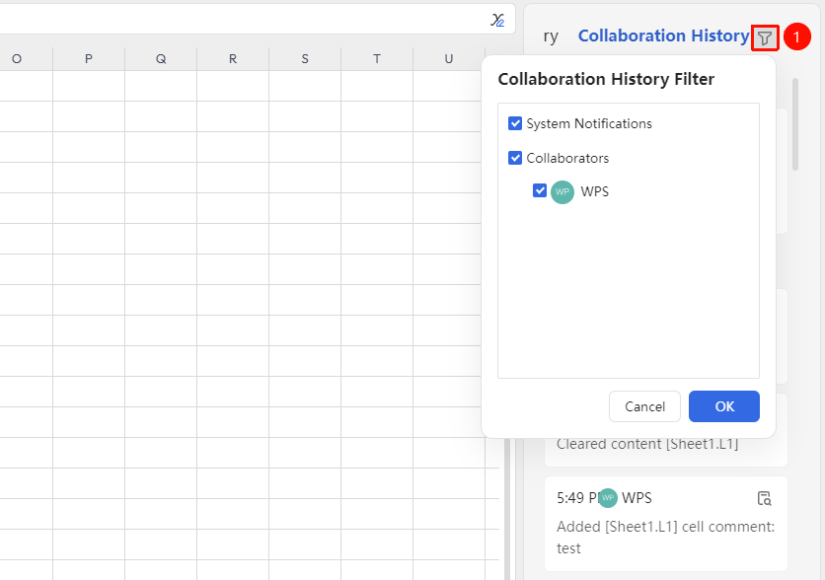Image resolution: width=825 pixels, height=580 pixels.
Task: Select column S header
Action: point(305,59)
